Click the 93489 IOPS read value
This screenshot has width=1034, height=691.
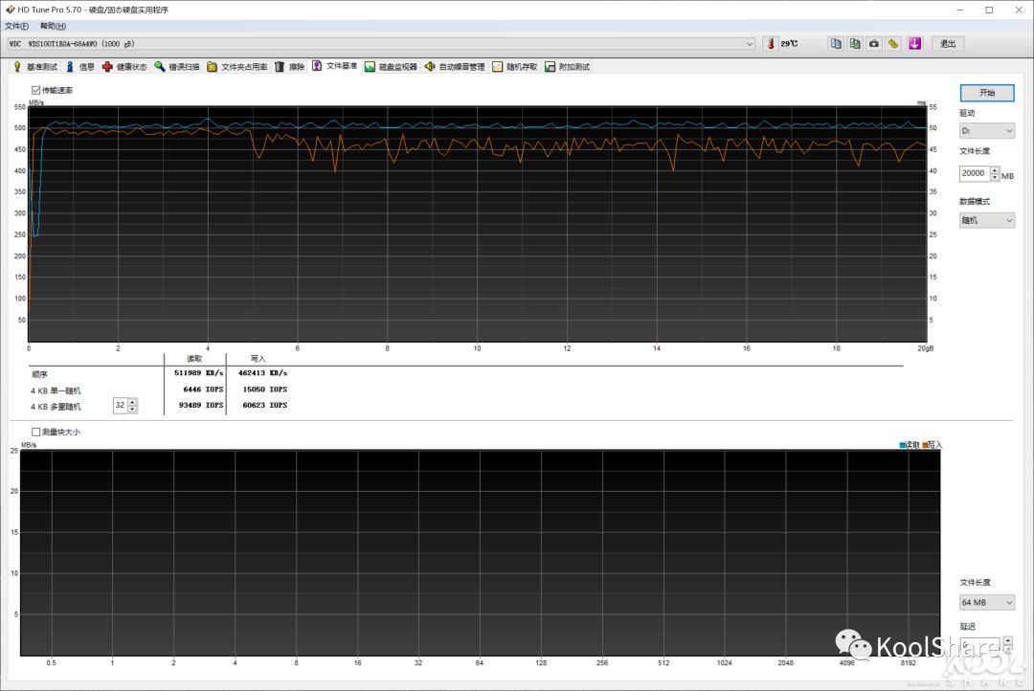coord(201,406)
